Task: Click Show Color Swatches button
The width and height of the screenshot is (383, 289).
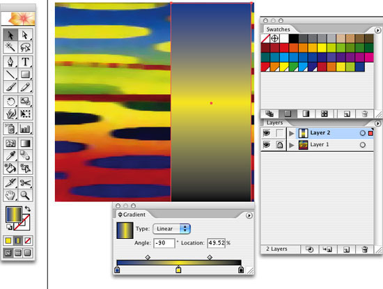Action: coord(288,114)
